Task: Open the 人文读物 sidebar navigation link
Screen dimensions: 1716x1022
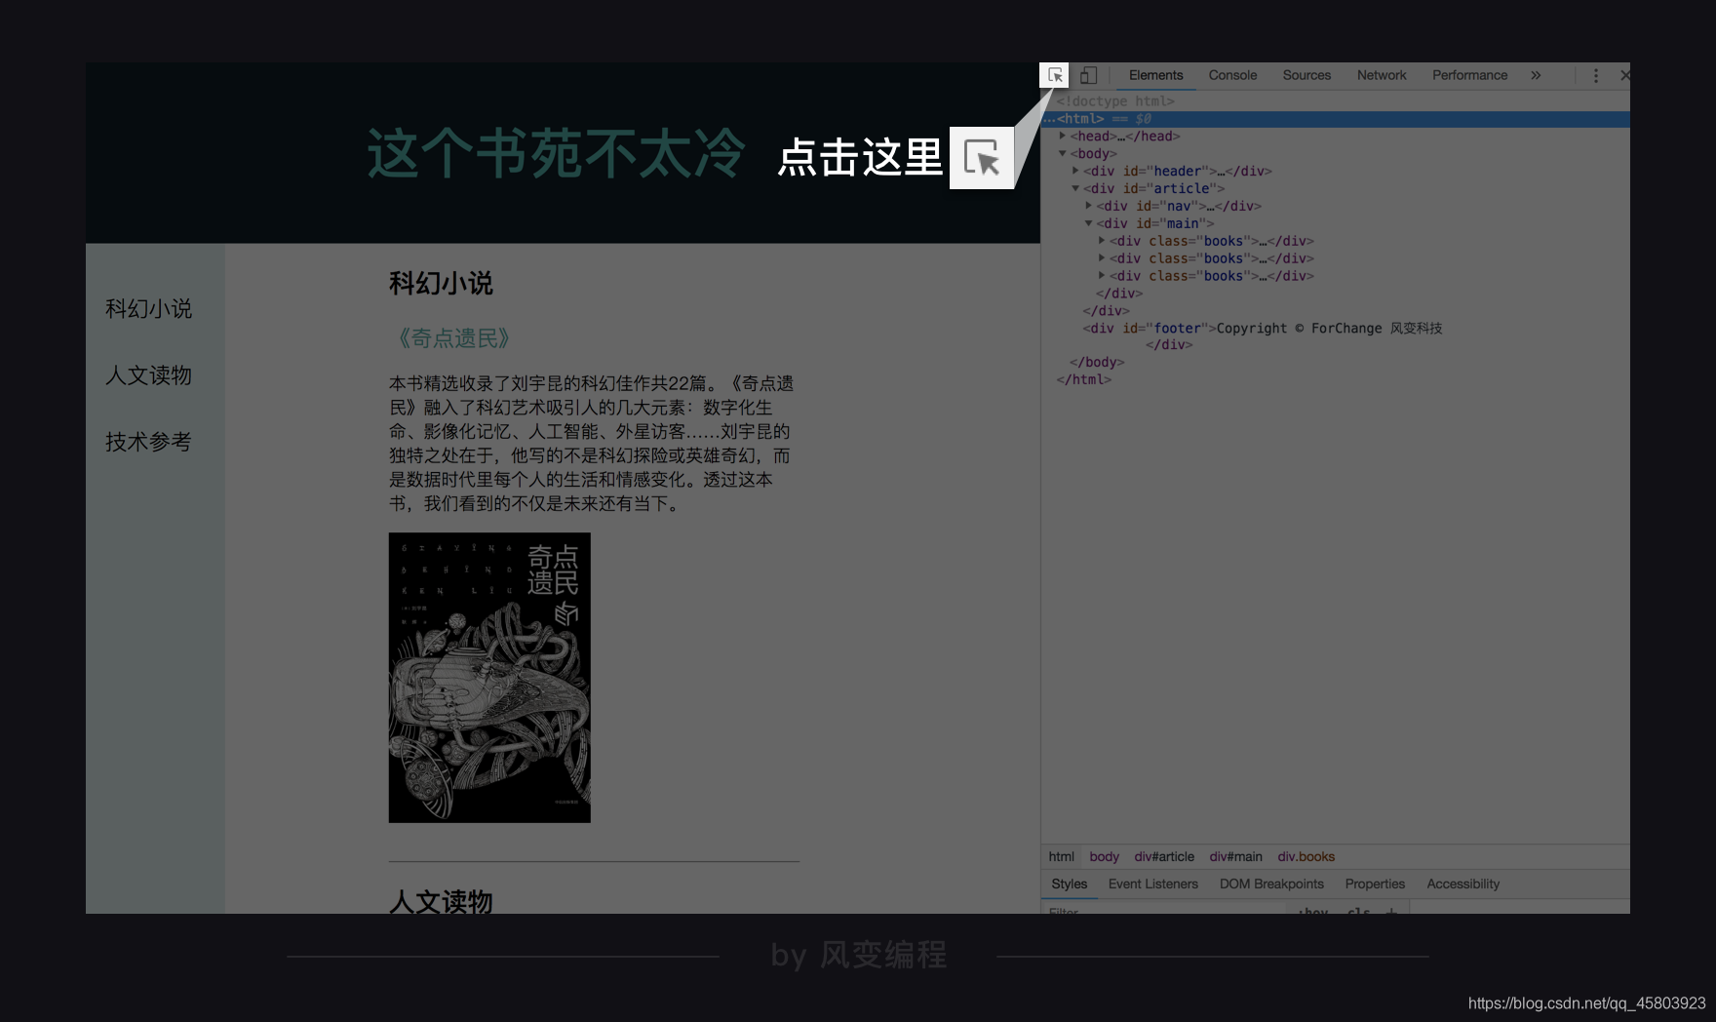Action: point(148,375)
